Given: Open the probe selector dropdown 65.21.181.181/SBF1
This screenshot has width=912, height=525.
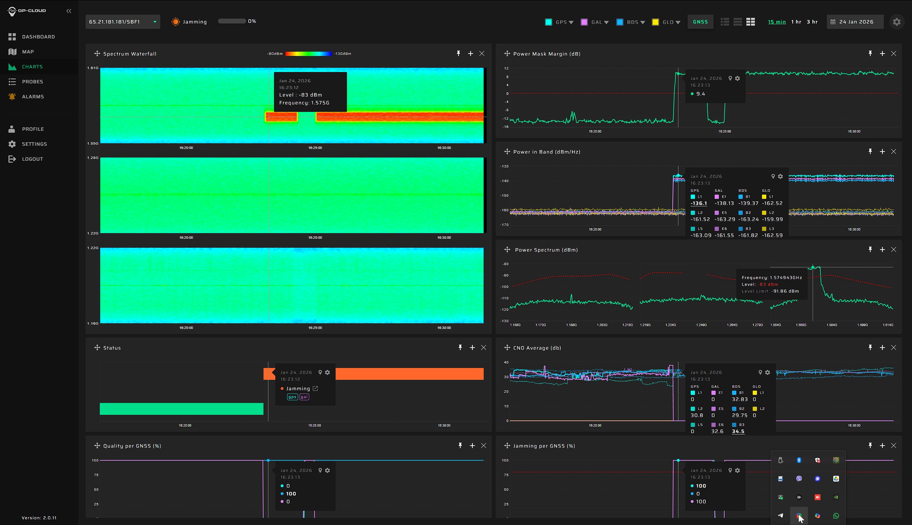Looking at the screenshot, I should 123,21.
